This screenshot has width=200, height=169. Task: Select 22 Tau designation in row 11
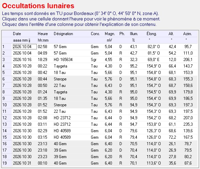click(x=60, y=111)
